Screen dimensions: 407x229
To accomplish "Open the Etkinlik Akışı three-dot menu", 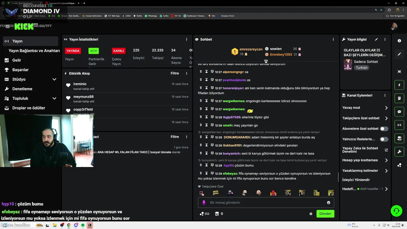I will point(187,73).
